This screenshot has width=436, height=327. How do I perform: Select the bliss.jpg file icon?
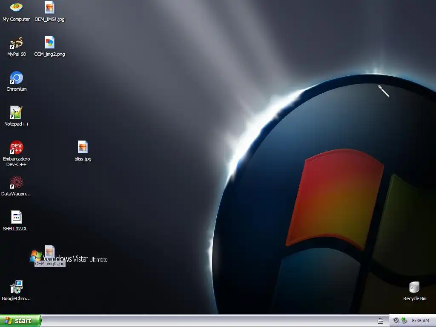tap(83, 147)
